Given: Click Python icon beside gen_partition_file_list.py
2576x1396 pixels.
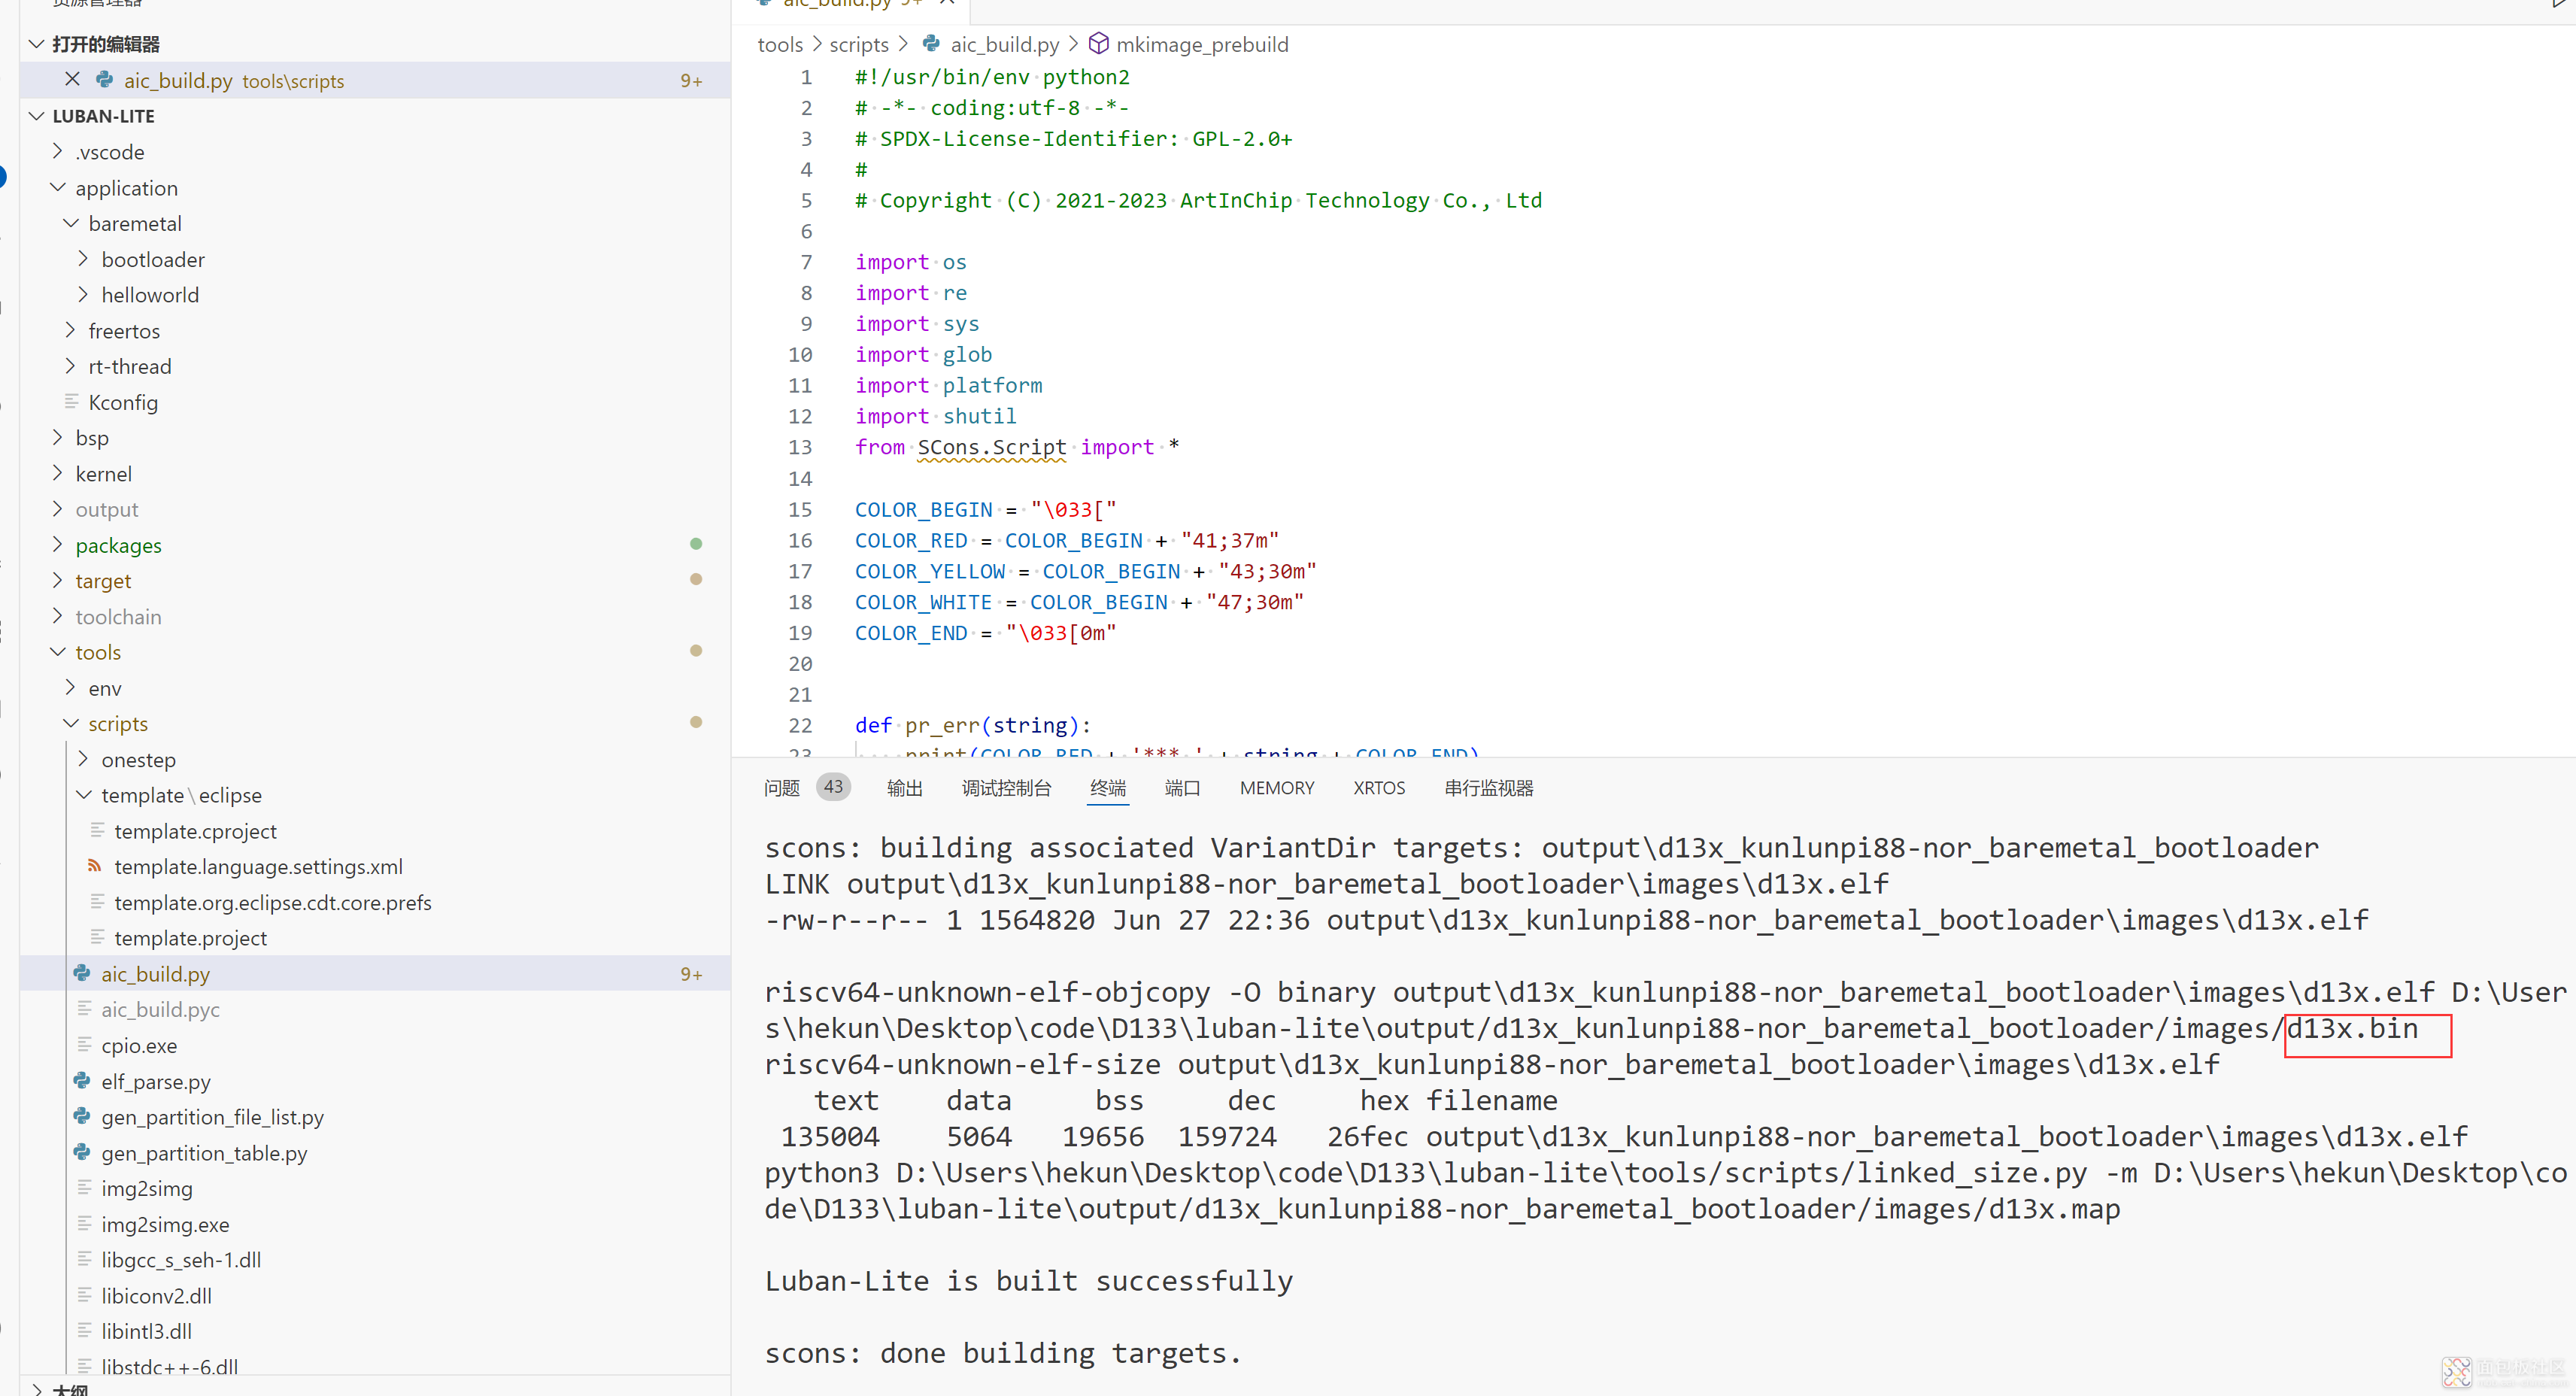Looking at the screenshot, I should [82, 1116].
